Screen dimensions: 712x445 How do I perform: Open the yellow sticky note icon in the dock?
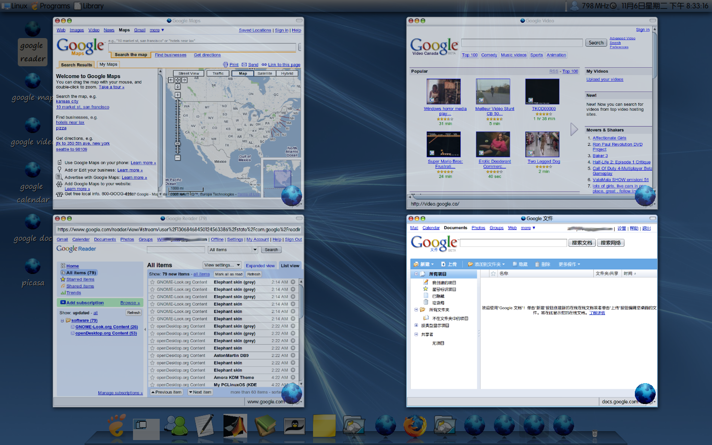pos(324,426)
